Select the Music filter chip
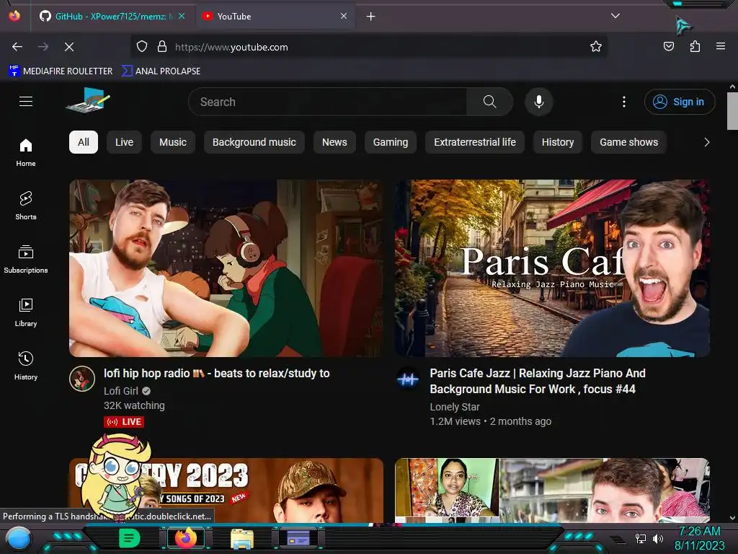This screenshot has height=554, width=738. tap(173, 142)
